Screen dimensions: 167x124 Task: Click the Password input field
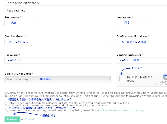click(58, 60)
